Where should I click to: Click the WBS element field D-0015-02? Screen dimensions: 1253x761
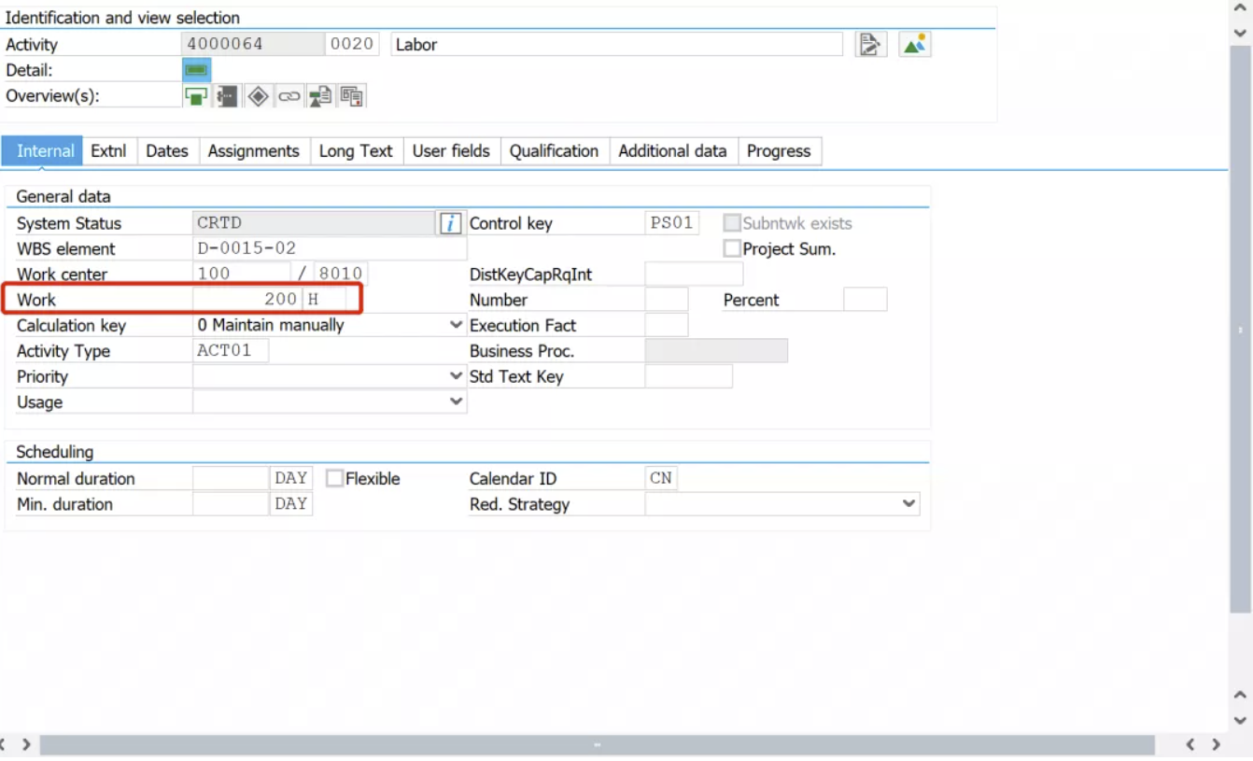tap(330, 248)
